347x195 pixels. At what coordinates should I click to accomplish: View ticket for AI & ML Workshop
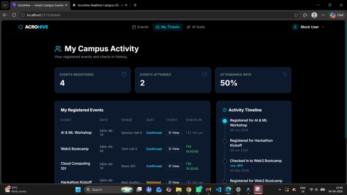pyautogui.click(x=174, y=133)
